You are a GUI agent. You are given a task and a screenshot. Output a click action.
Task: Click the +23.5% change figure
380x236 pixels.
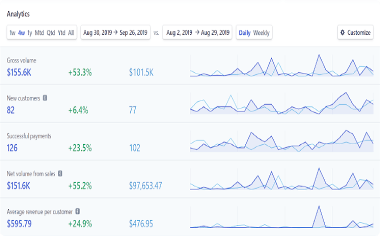point(80,148)
